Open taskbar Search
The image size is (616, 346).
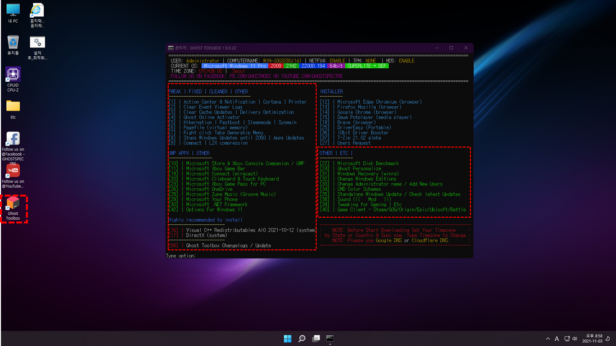[x=302, y=338]
